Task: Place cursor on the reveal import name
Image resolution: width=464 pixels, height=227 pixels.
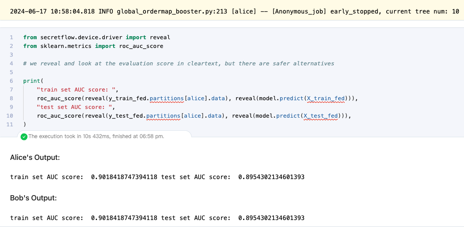Action: click(x=160, y=37)
